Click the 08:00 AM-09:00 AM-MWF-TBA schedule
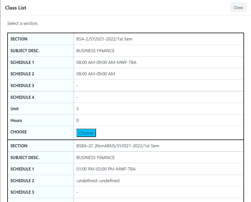Viewport: 251px width, 202px height. coord(106,62)
